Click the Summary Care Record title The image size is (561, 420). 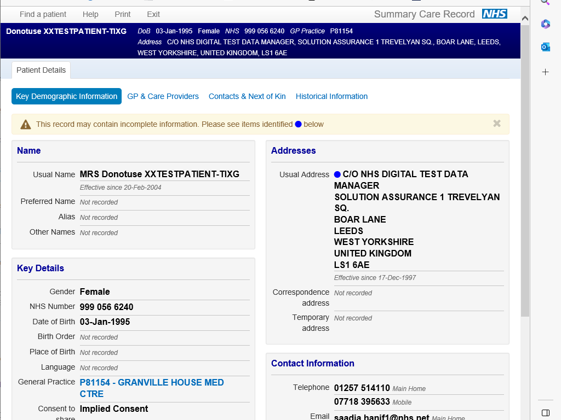[x=425, y=14]
